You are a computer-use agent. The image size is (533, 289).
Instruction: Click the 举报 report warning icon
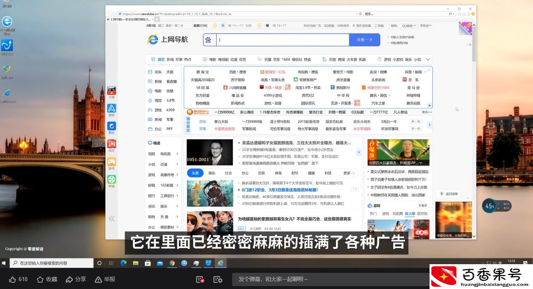pos(98,279)
